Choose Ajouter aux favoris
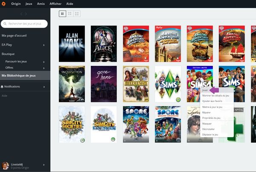Viewport: 256px width, 172px height. point(212,101)
